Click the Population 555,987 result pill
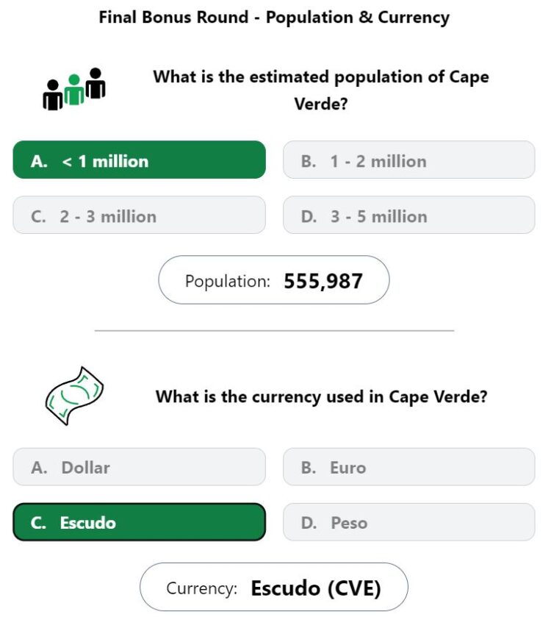This screenshot has width=551, height=617. pos(274,279)
